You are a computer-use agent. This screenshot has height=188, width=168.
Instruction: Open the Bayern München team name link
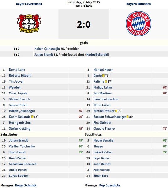[138, 4]
